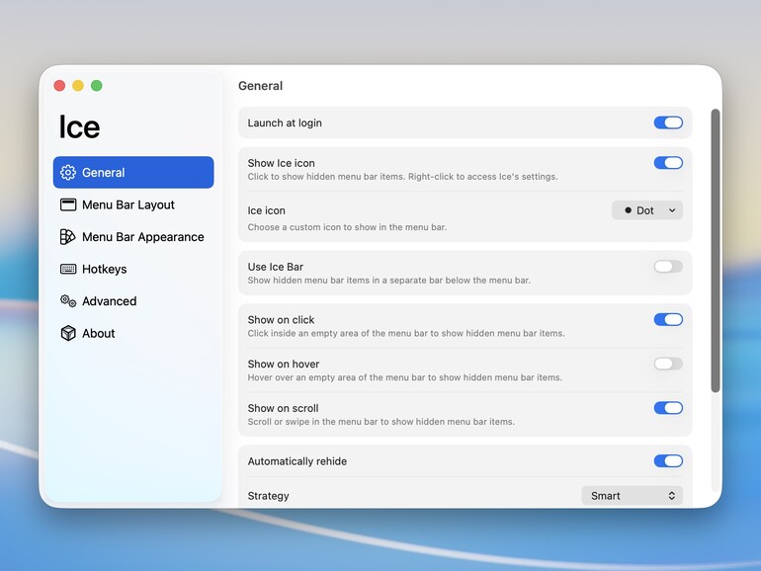
Task: Turn off Automatically rehide toggle
Action: pyautogui.click(x=668, y=461)
